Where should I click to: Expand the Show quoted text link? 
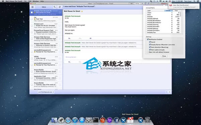[x=70, y=57]
